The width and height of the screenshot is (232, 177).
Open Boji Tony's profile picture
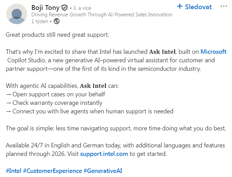click(x=17, y=14)
